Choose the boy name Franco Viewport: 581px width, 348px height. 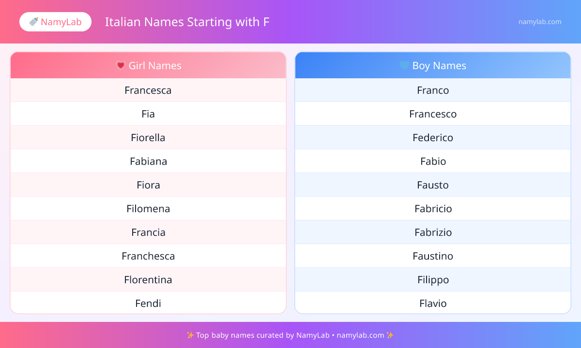(433, 90)
